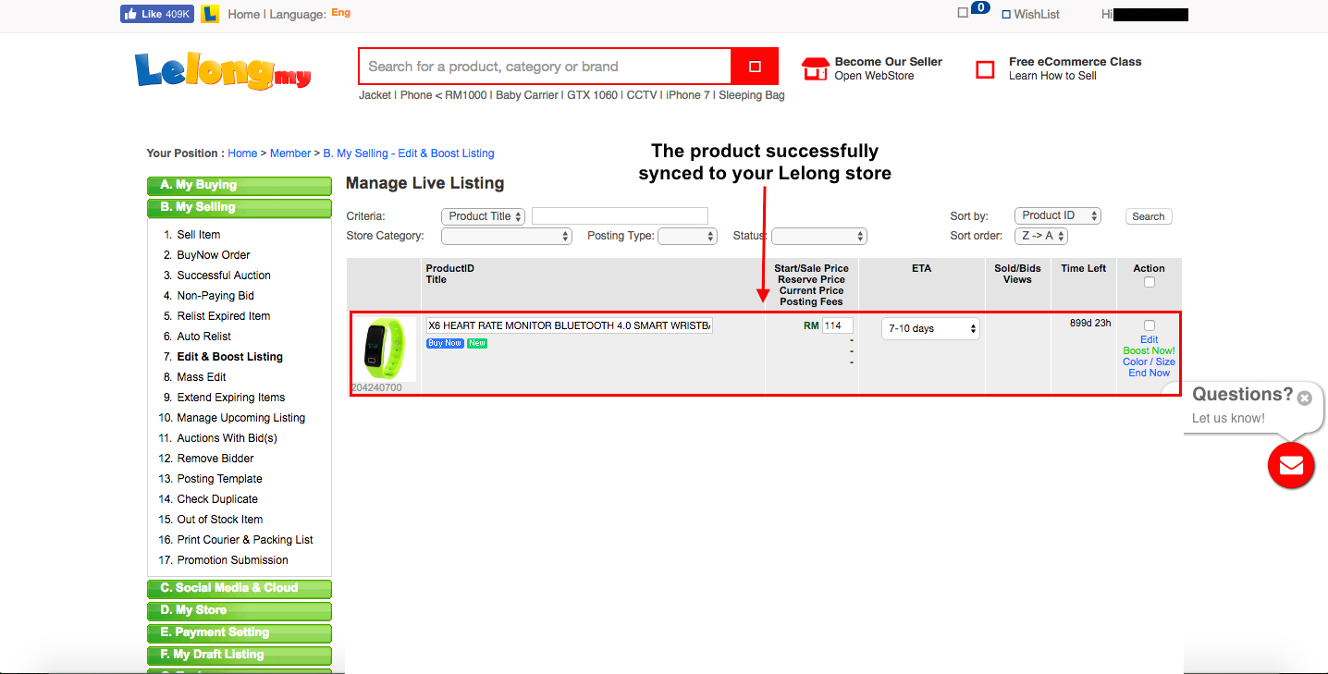Click Home link in the top bar
This screenshot has width=1328, height=674.
(244, 14)
